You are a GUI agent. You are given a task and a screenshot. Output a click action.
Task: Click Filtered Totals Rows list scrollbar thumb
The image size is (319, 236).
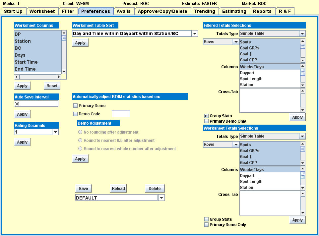click(x=303, y=46)
